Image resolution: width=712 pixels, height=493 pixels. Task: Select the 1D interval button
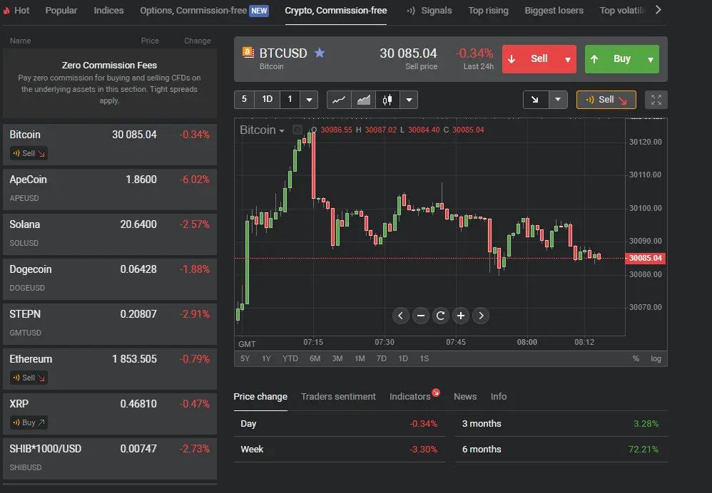pos(267,99)
